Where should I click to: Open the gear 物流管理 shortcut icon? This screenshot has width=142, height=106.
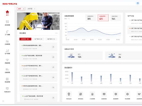pyautogui.click(x=128, y=94)
